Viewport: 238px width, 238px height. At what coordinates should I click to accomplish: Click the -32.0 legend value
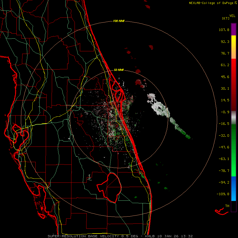pyautogui.click(x=224, y=136)
